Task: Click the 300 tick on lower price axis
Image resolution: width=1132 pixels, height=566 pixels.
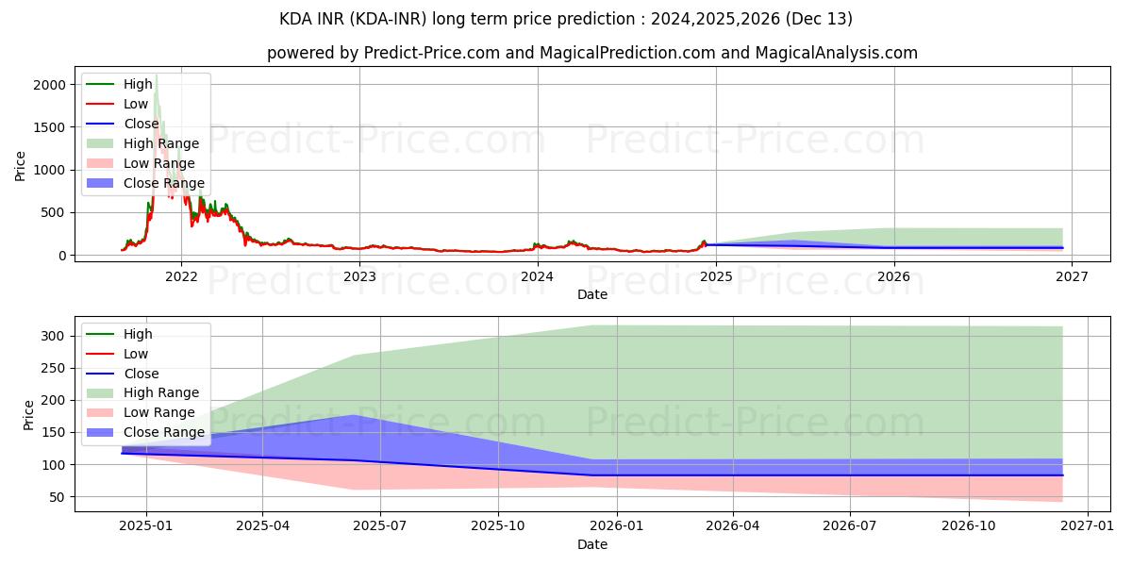Action: [57, 336]
